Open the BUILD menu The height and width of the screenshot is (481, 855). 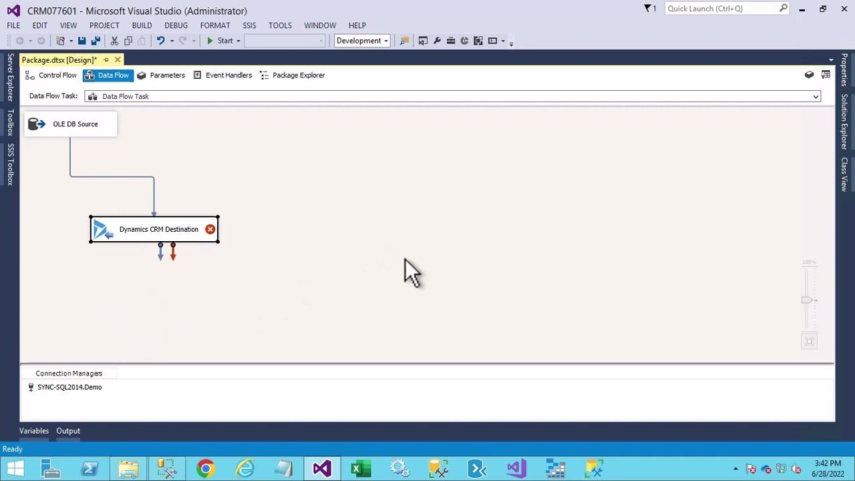[x=142, y=25]
